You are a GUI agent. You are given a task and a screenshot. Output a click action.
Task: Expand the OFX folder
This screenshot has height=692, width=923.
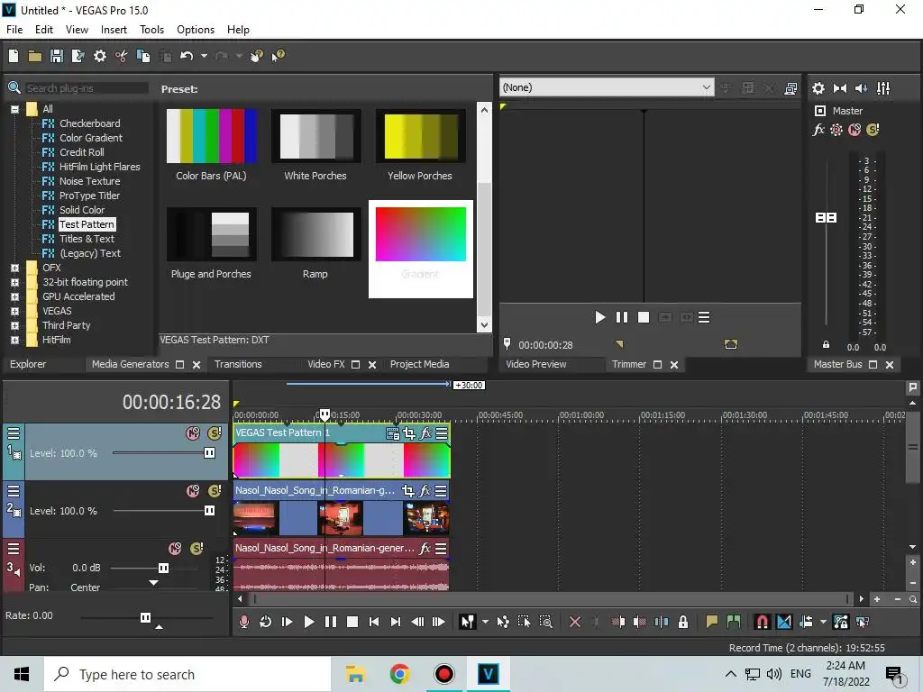pyautogui.click(x=14, y=268)
